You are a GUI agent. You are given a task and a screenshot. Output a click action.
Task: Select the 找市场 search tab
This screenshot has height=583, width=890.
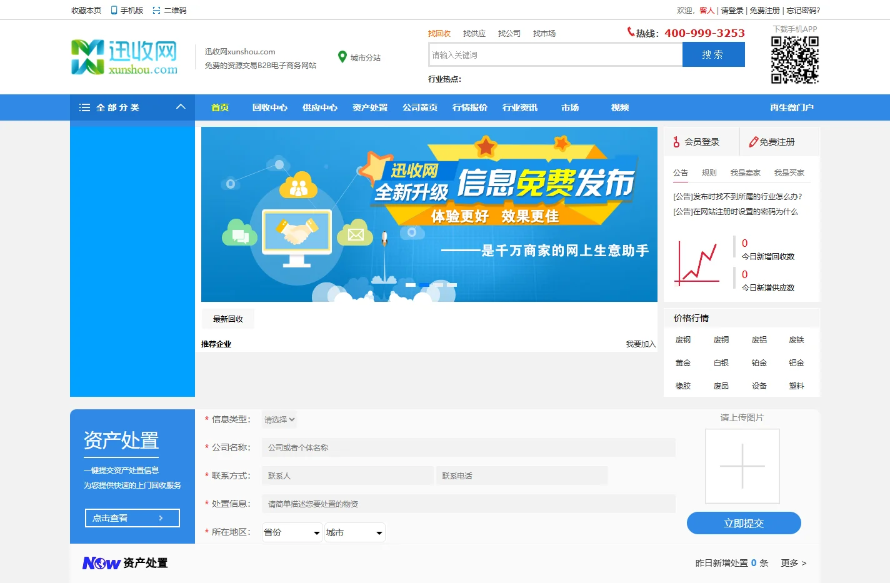point(544,34)
